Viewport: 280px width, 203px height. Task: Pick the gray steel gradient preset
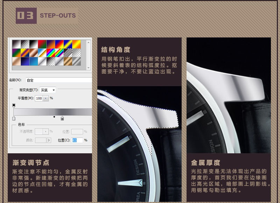(x=76, y=61)
